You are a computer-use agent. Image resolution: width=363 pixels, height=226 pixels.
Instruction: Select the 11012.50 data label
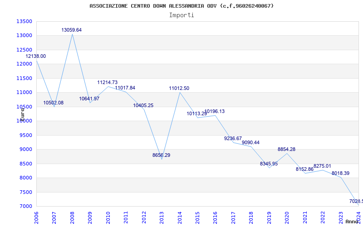[179, 88]
